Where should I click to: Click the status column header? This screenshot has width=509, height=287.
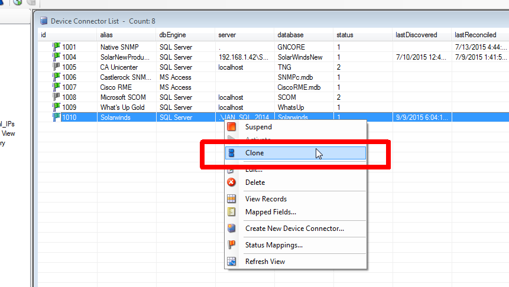point(344,35)
